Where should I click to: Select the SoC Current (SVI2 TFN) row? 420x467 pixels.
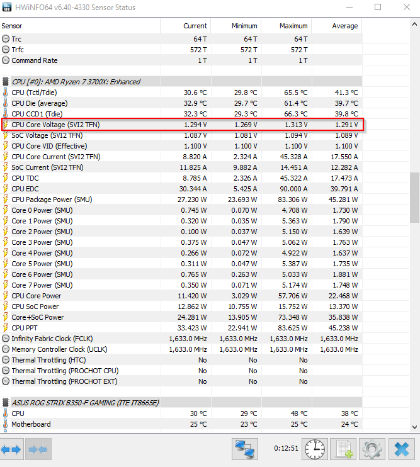181,167
